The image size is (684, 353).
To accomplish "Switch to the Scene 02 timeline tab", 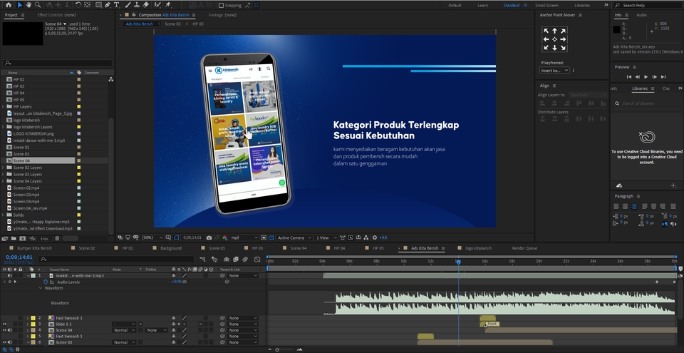I will pyautogui.click(x=86, y=248).
